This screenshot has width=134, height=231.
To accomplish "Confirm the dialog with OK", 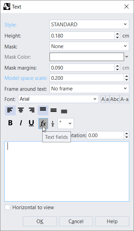I will point(40,221).
